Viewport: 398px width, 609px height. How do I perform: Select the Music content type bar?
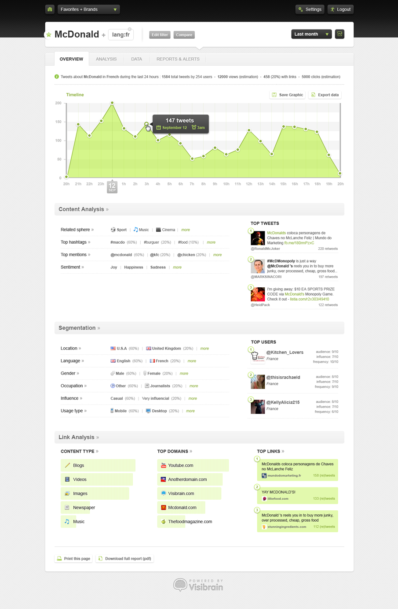[x=73, y=522]
